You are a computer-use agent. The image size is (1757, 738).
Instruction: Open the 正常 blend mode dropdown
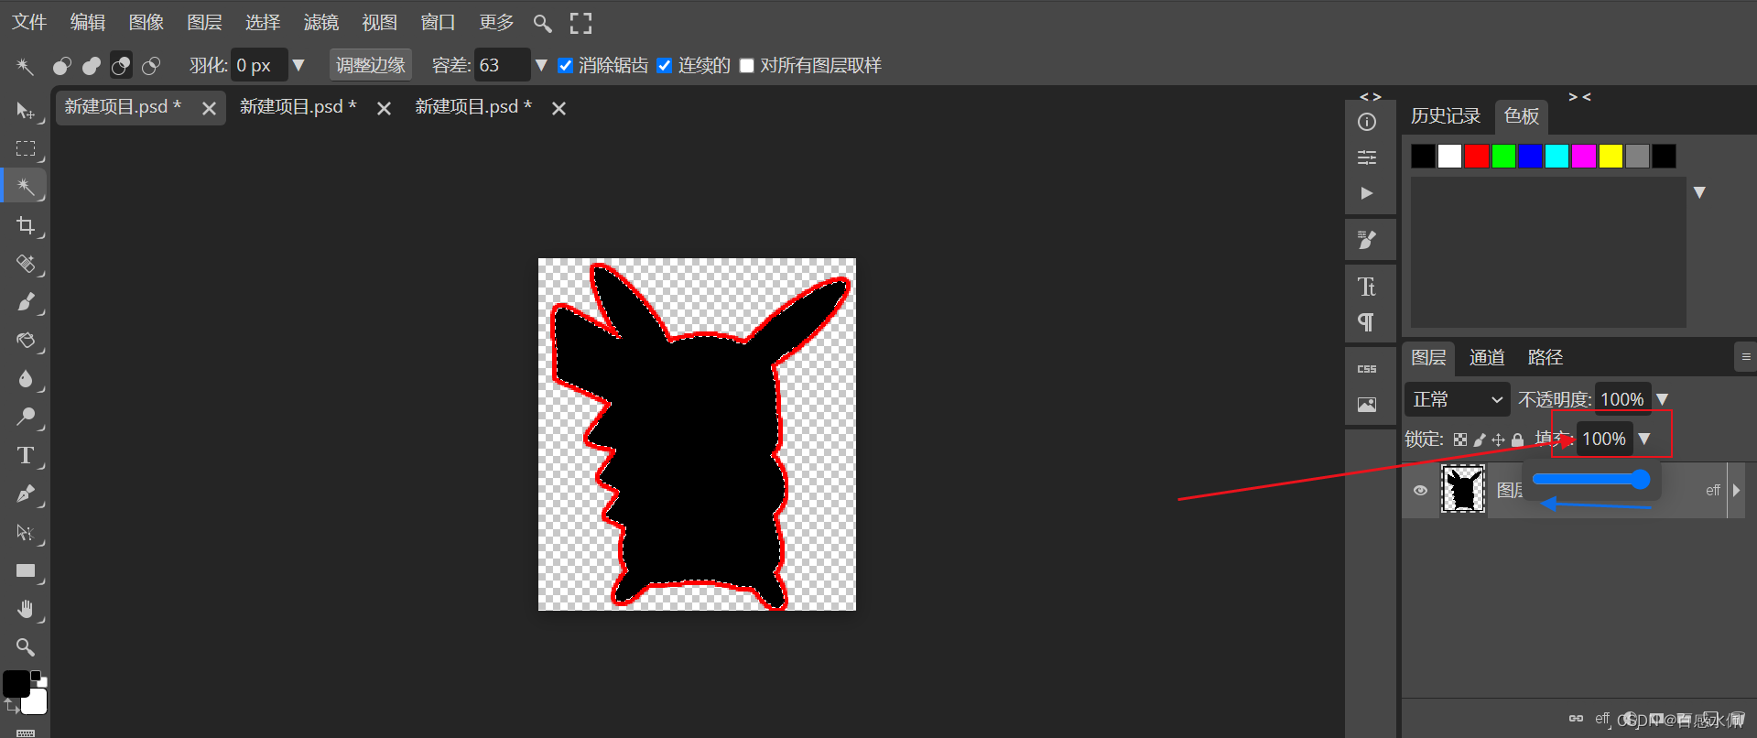point(1458,399)
